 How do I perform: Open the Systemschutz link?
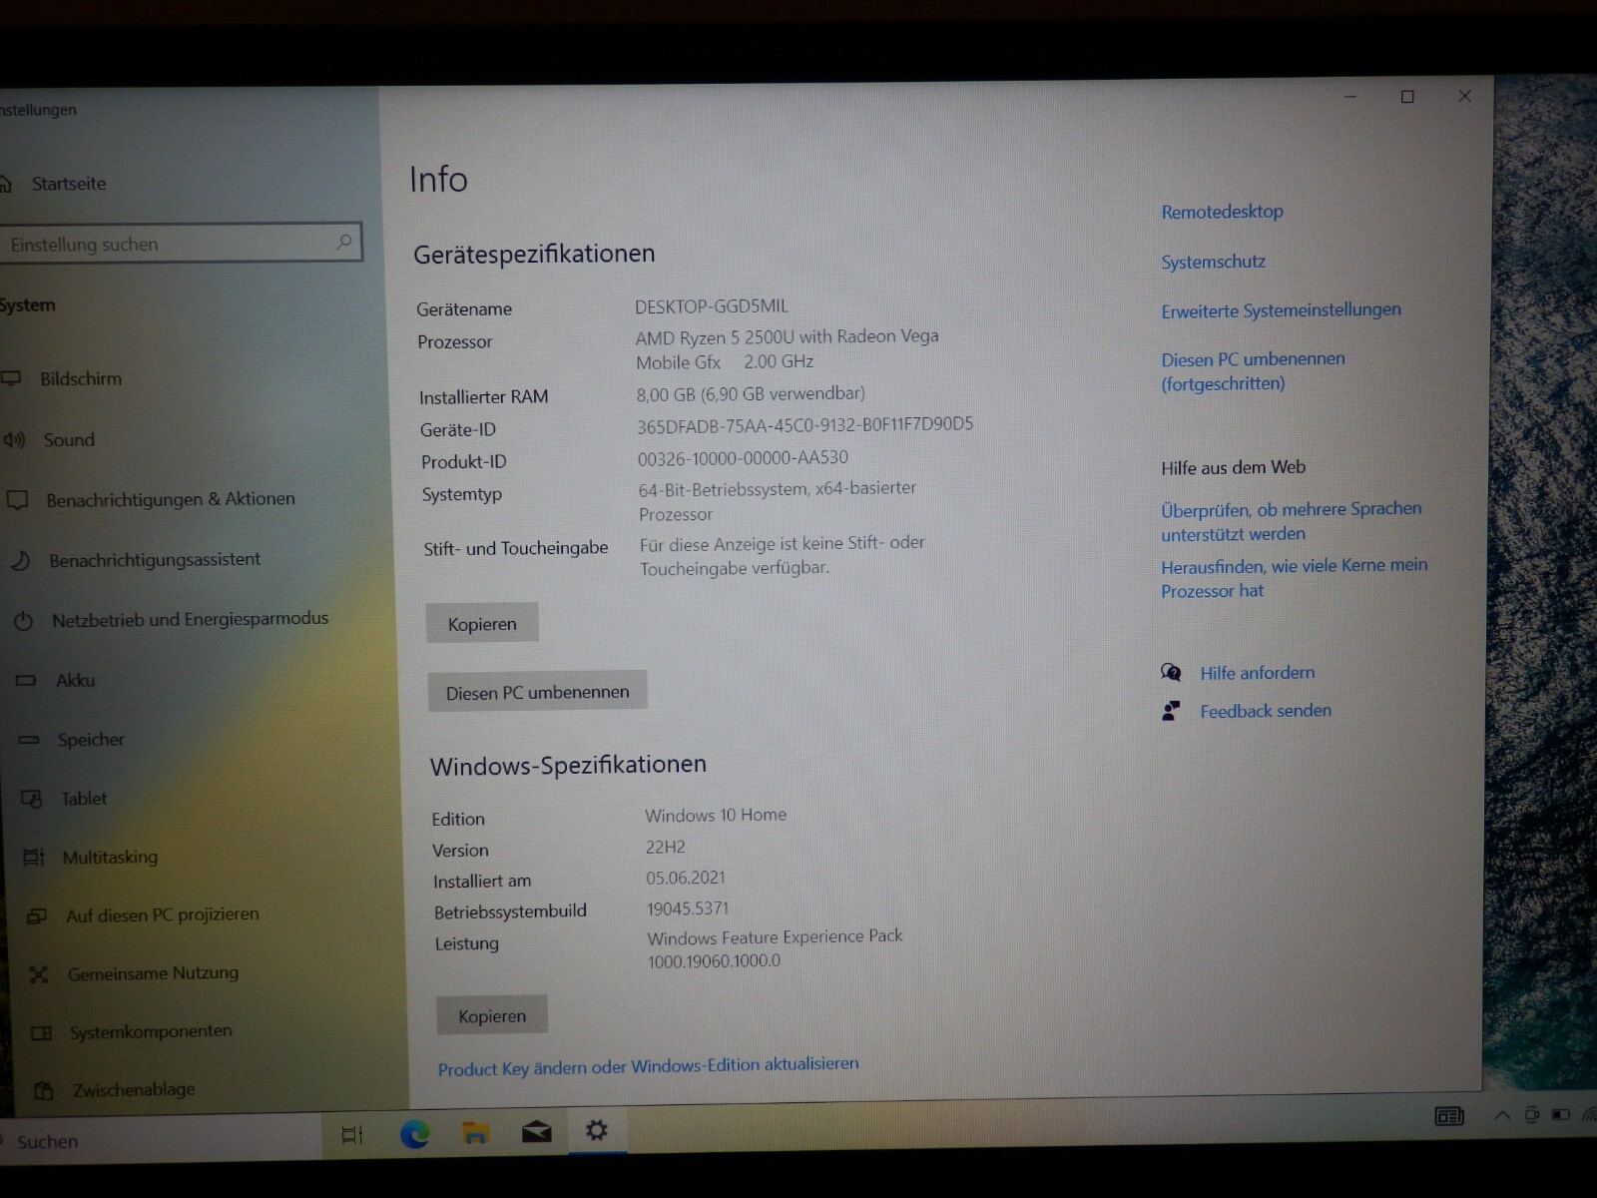click(1213, 262)
